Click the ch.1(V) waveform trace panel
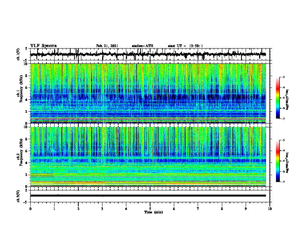This screenshot has width=304, height=234. tap(150, 54)
